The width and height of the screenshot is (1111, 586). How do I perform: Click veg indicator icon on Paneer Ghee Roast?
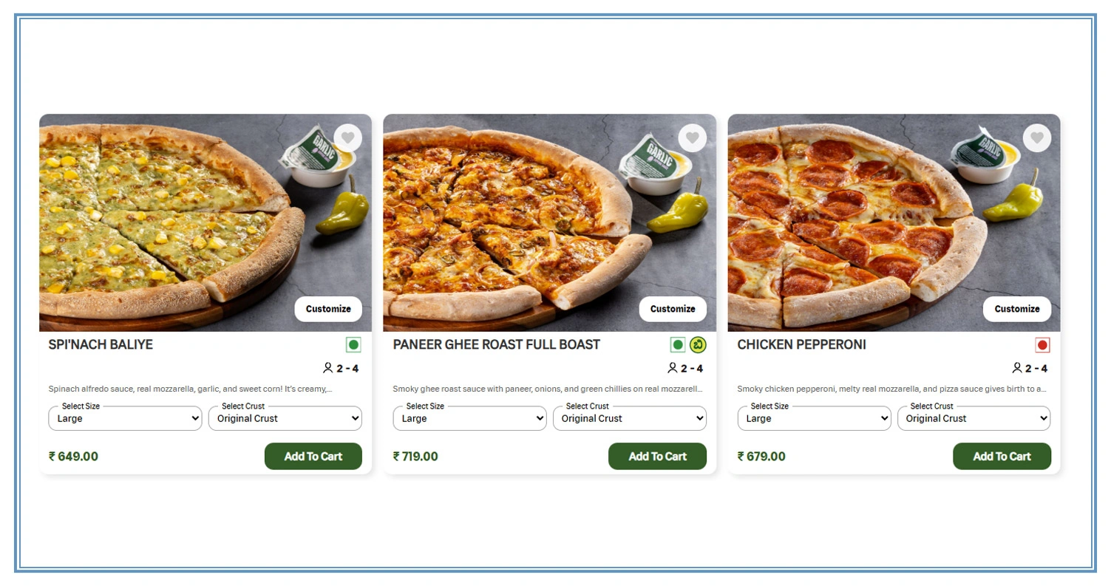(x=678, y=345)
